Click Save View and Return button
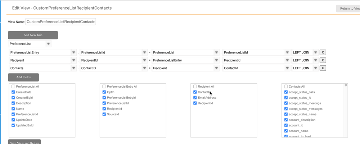Image resolution: width=360 pixels, height=144 pixels. 24,142
